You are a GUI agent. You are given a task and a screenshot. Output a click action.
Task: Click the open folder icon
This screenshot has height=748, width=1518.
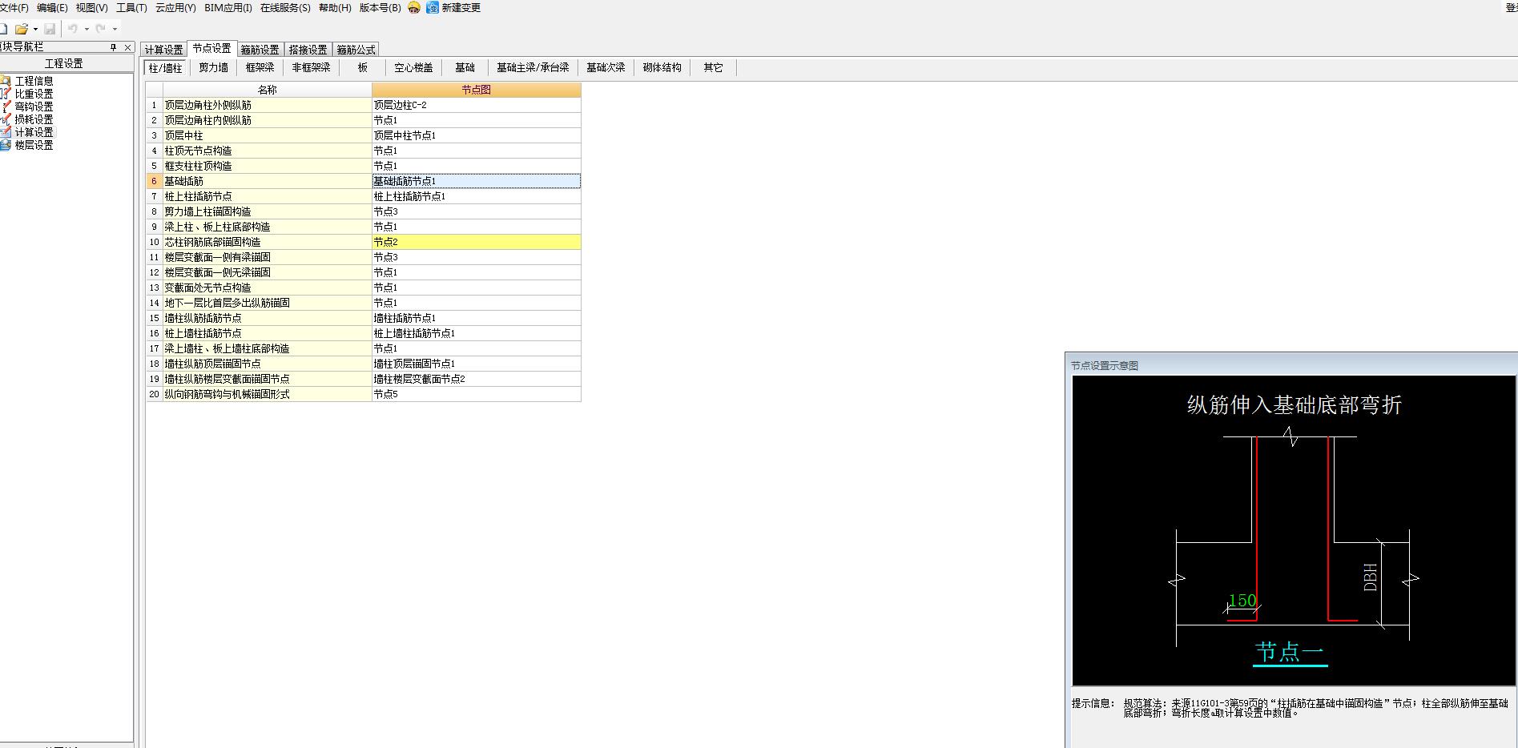click(x=22, y=29)
